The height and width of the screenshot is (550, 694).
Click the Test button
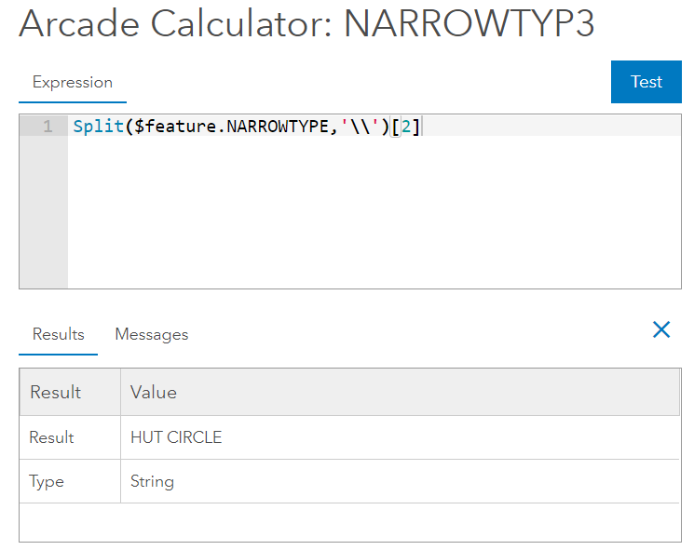point(646,82)
